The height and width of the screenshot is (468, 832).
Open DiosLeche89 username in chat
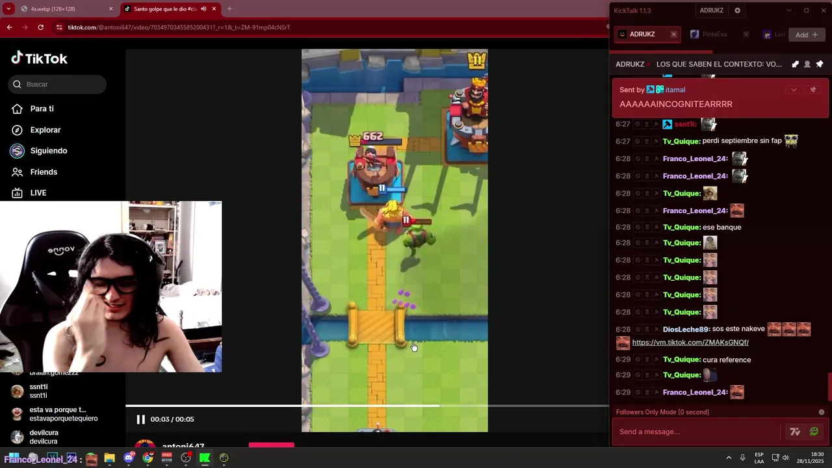[x=686, y=330]
